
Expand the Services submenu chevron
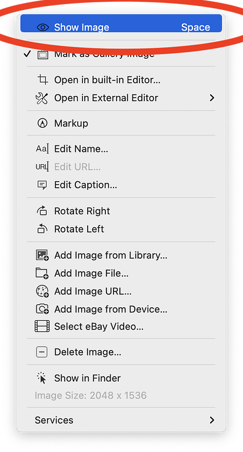(x=212, y=420)
